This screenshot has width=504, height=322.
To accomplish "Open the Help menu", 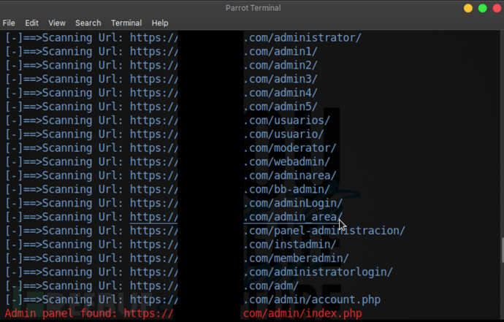I will click(160, 23).
